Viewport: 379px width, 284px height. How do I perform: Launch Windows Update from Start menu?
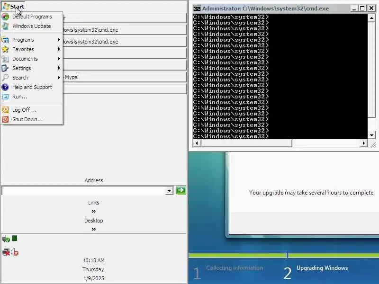32,26
